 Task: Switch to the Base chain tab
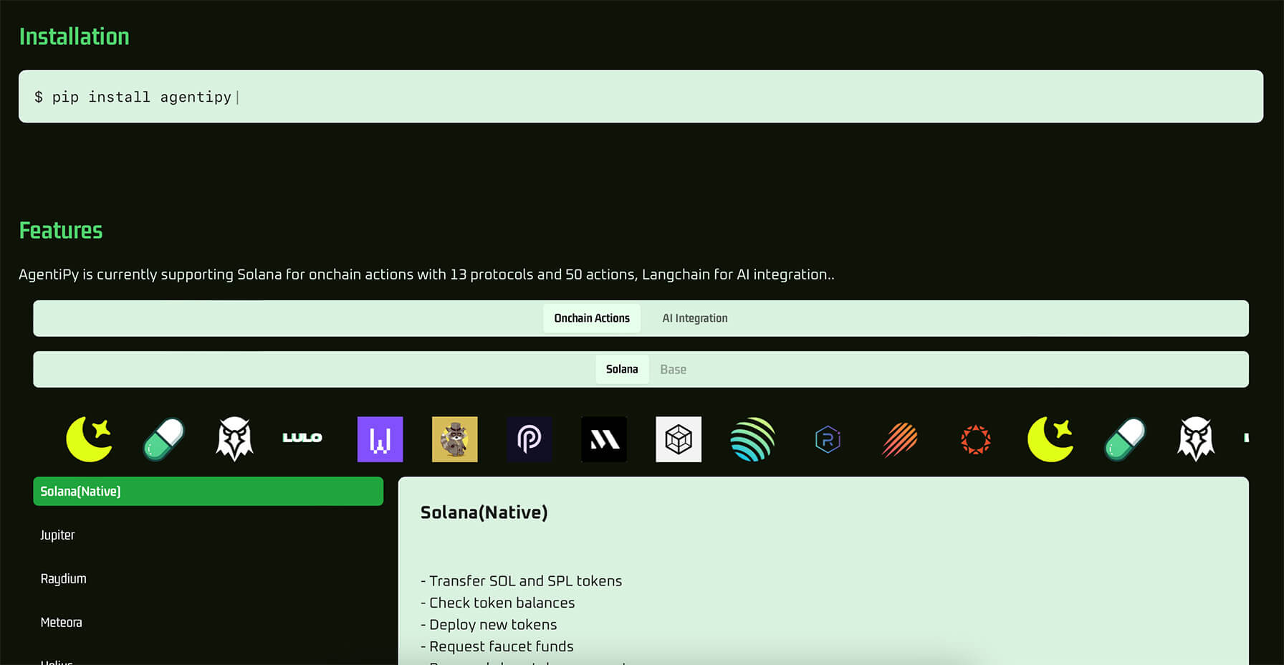pyautogui.click(x=673, y=370)
